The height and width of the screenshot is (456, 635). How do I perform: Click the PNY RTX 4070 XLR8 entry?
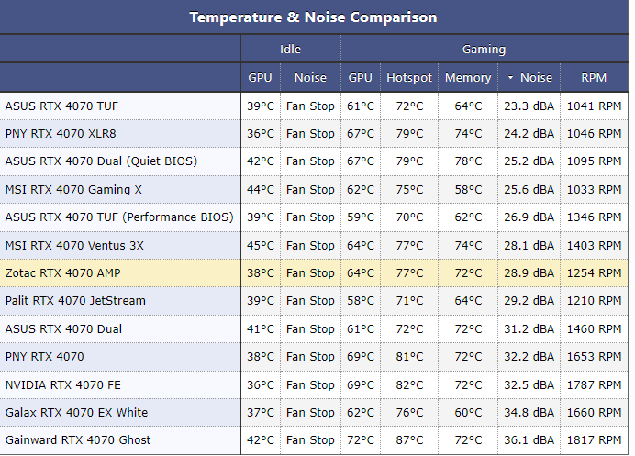pyautogui.click(x=61, y=134)
